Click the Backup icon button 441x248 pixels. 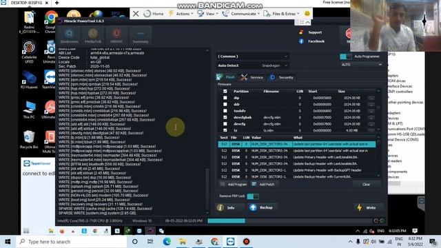(253, 207)
